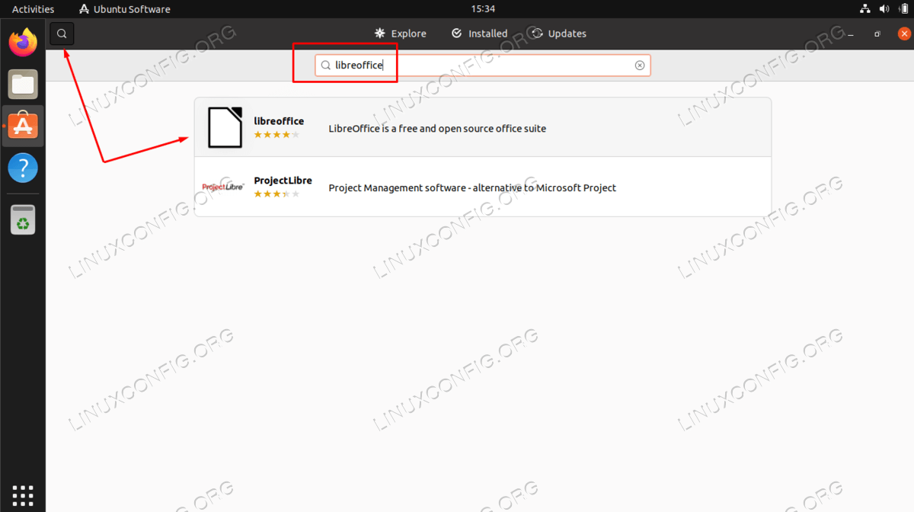
Task: Open the Activities overview
Action: click(x=33, y=9)
